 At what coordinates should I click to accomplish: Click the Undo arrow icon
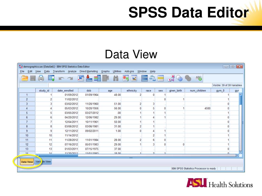tap(61, 78)
